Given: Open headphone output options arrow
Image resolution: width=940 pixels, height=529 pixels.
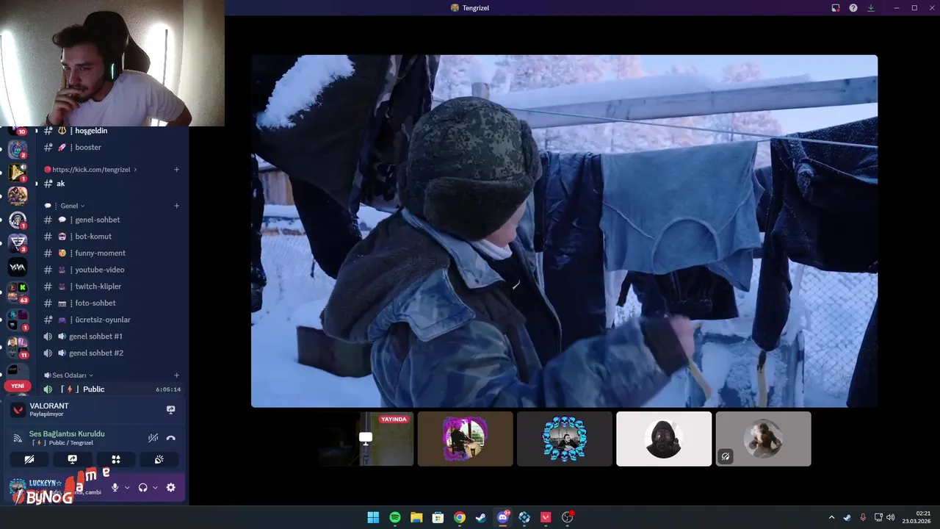Looking at the screenshot, I should 155,487.
